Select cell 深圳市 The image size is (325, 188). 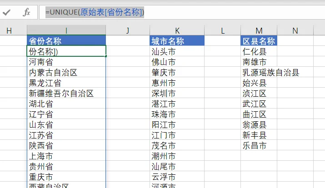pos(177,93)
